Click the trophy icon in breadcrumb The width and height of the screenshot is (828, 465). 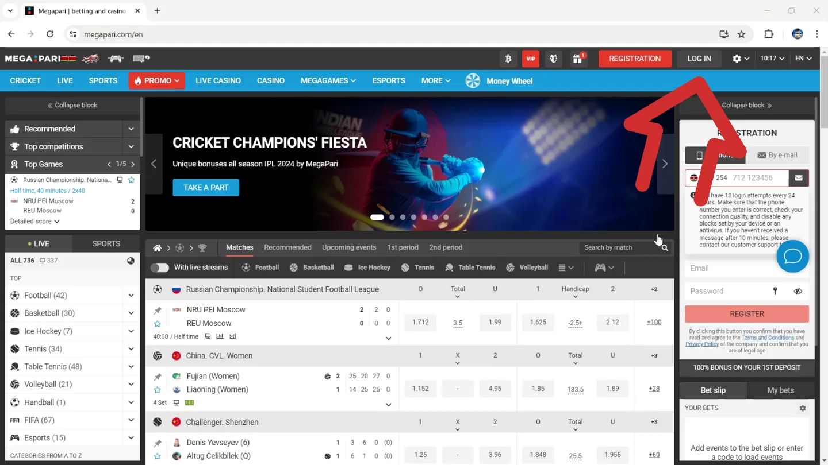202,248
